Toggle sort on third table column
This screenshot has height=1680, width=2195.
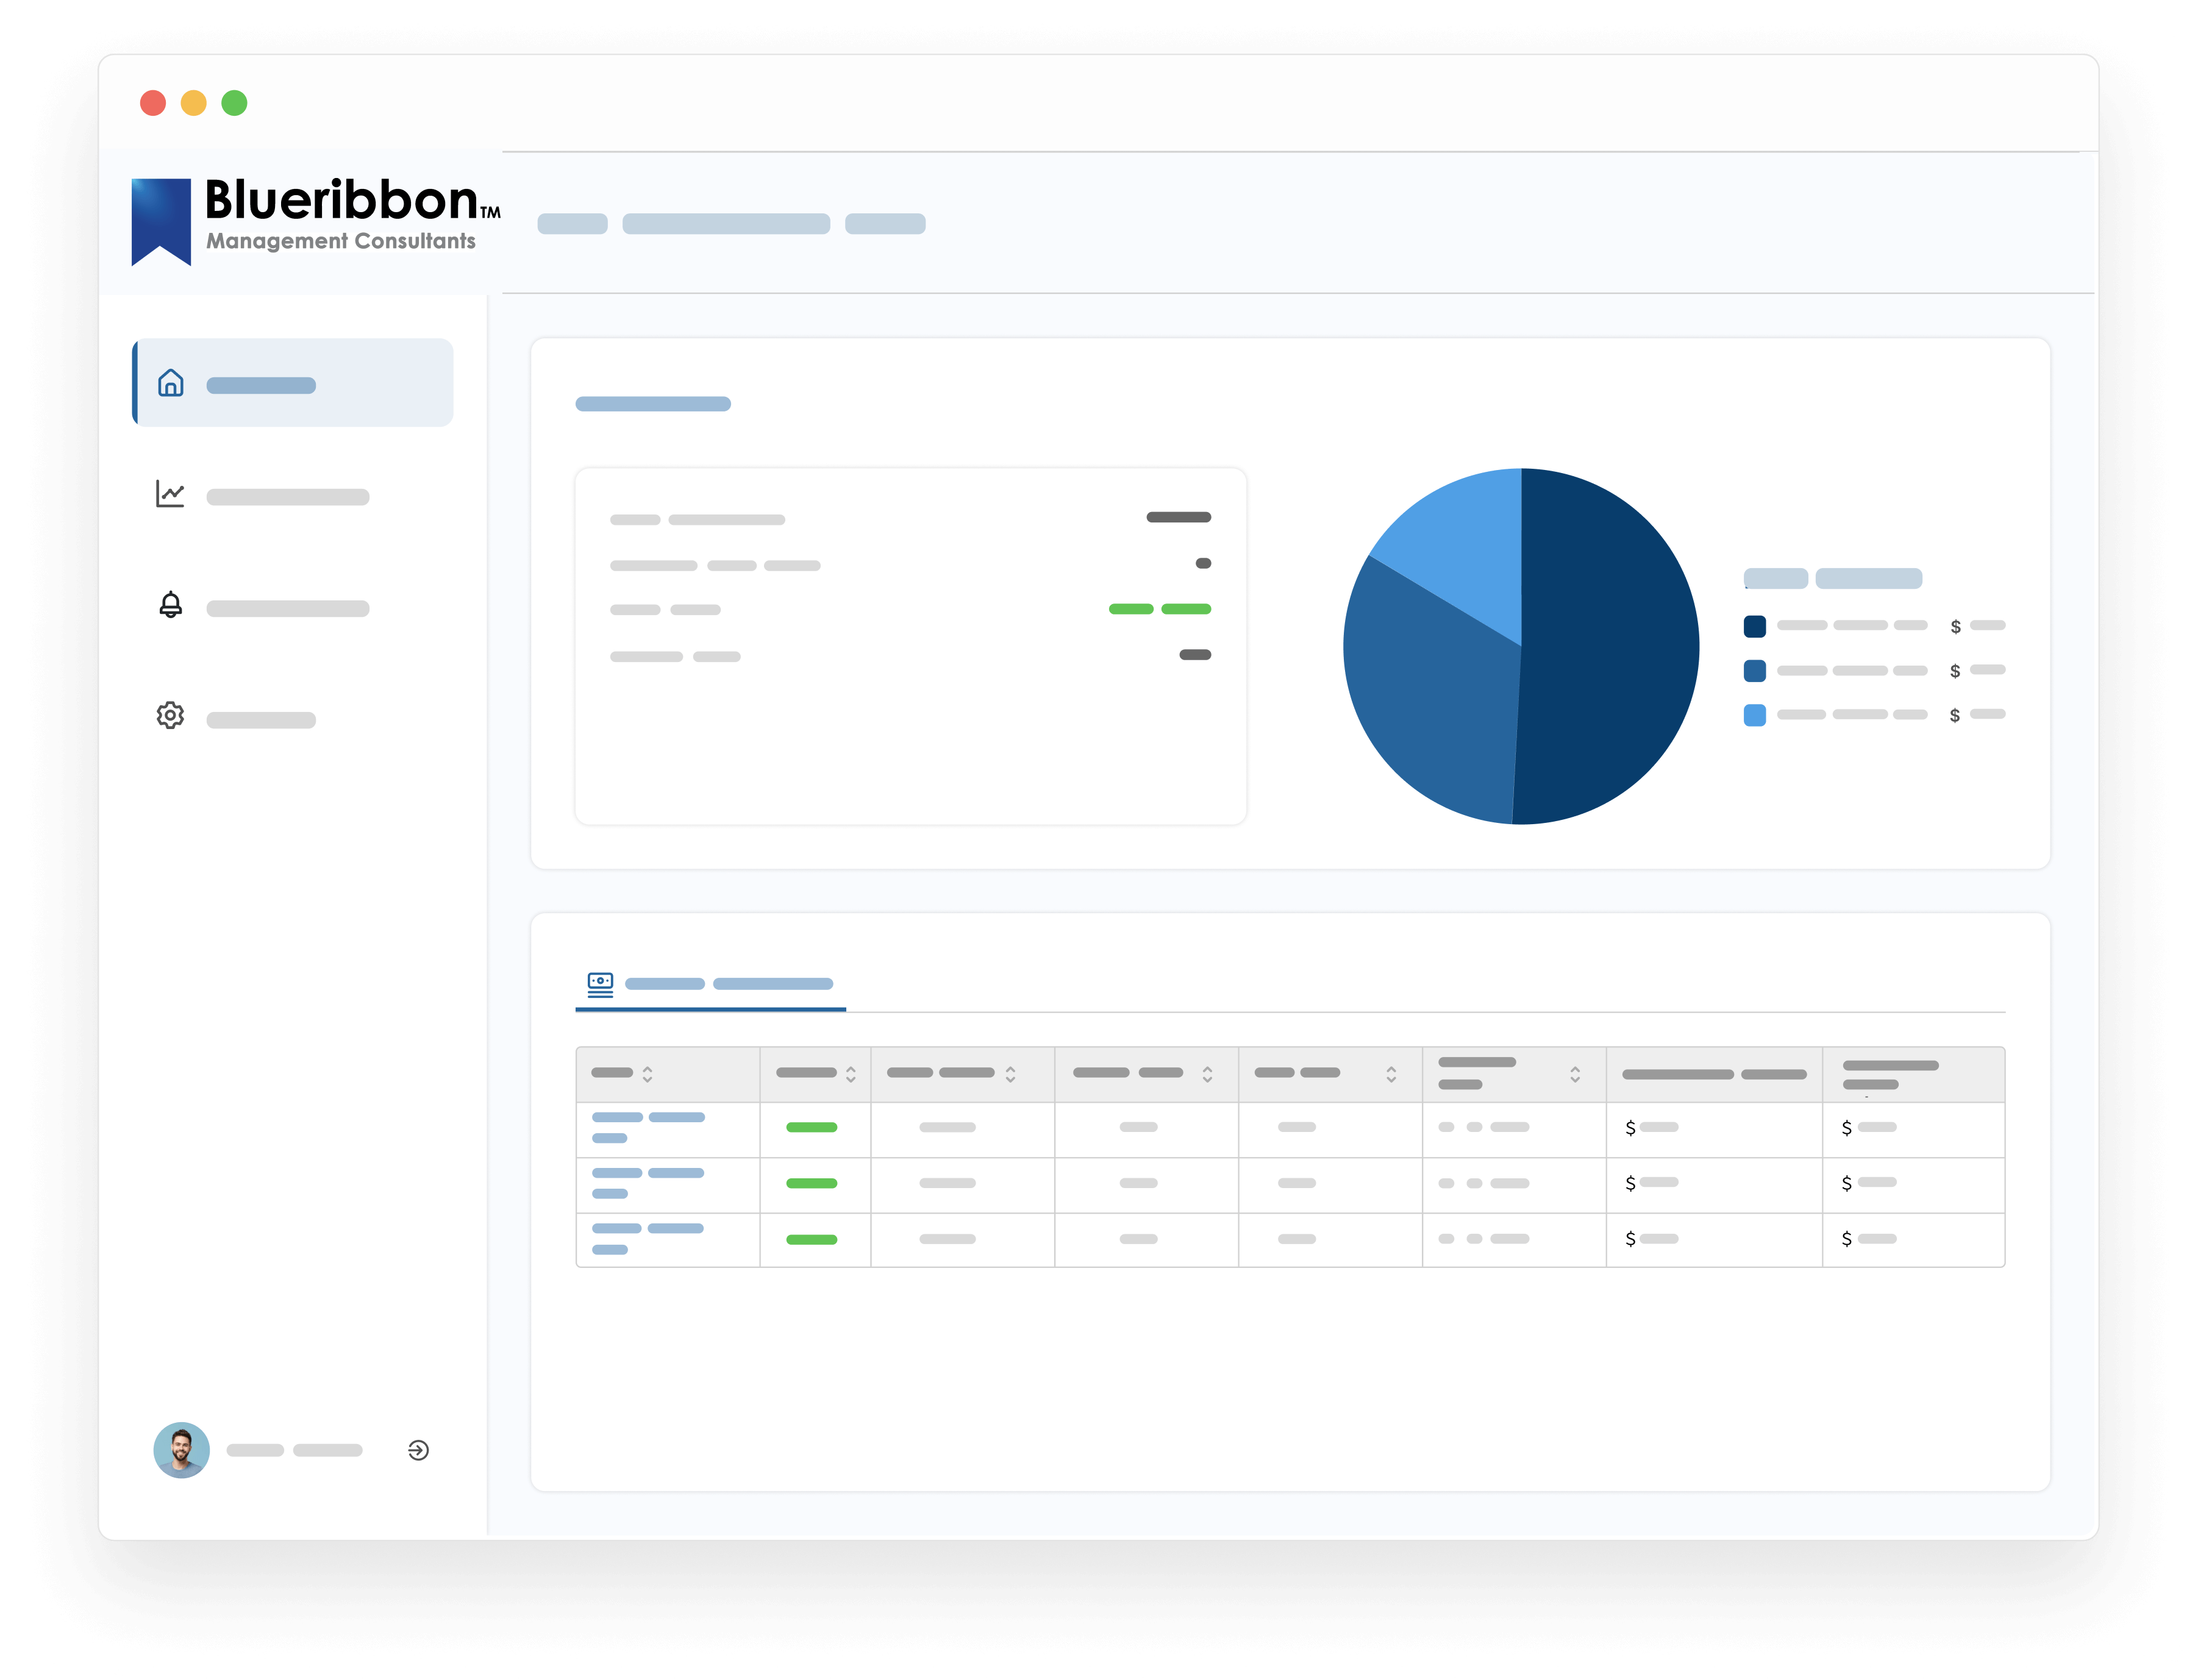[x=1010, y=1074]
